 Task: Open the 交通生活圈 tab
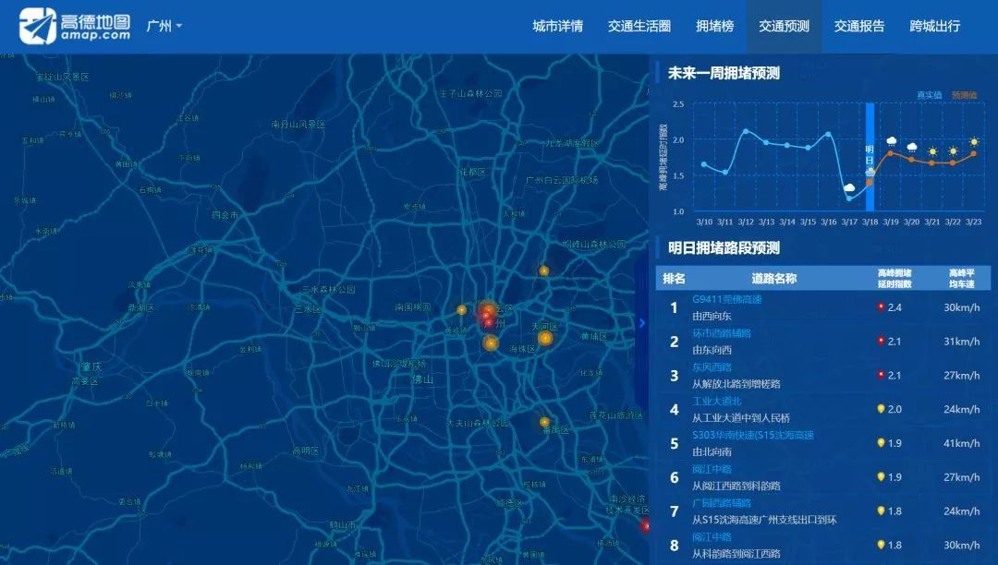click(639, 26)
